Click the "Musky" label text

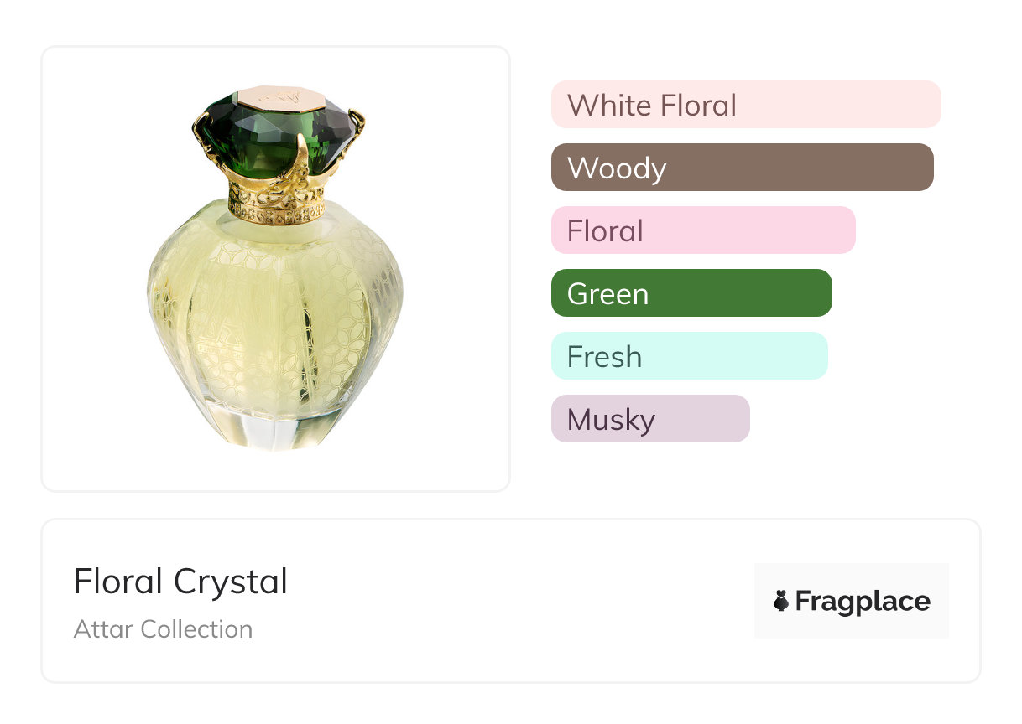(611, 420)
